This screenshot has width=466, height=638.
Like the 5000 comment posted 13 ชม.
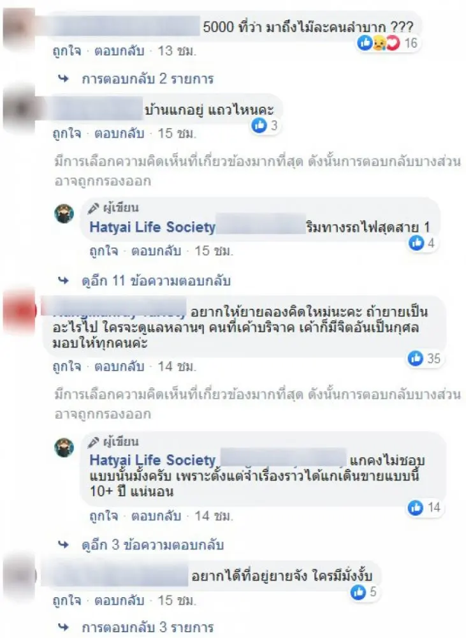67,51
